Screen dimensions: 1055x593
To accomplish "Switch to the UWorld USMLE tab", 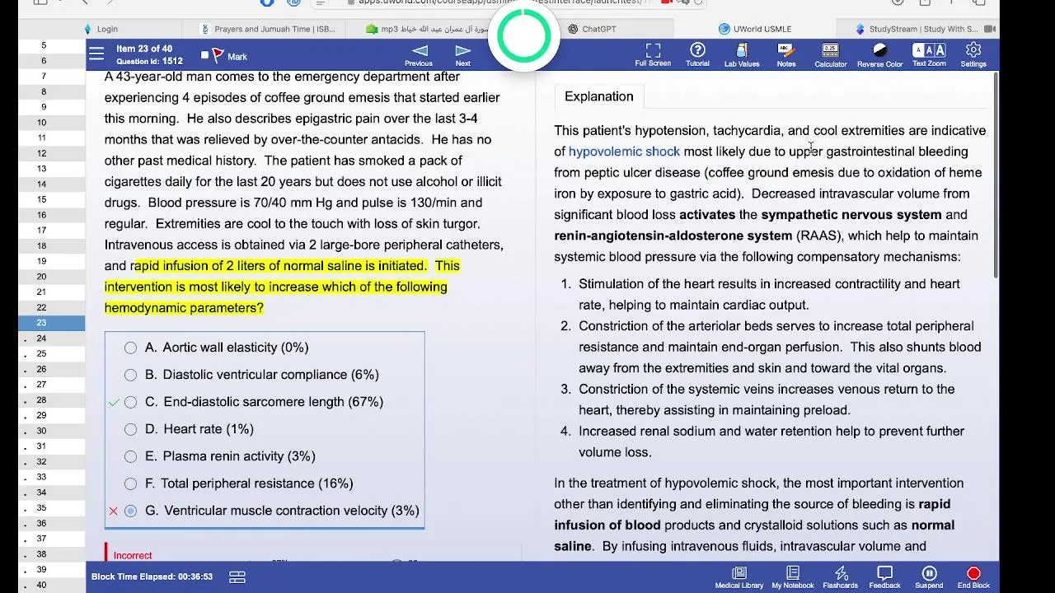I will tap(754, 29).
